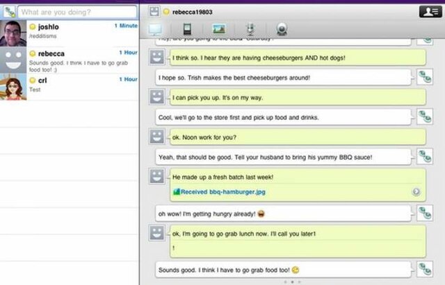Click message 'I can pick you up. It's on my way.'
Image resolution: width=445 pixels, height=285 pixels.
coord(298,98)
